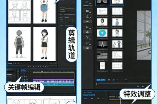Screen dimensions: 157x104
Task: Select the four-face character sketch sheet panel
Action: tap(19, 12)
